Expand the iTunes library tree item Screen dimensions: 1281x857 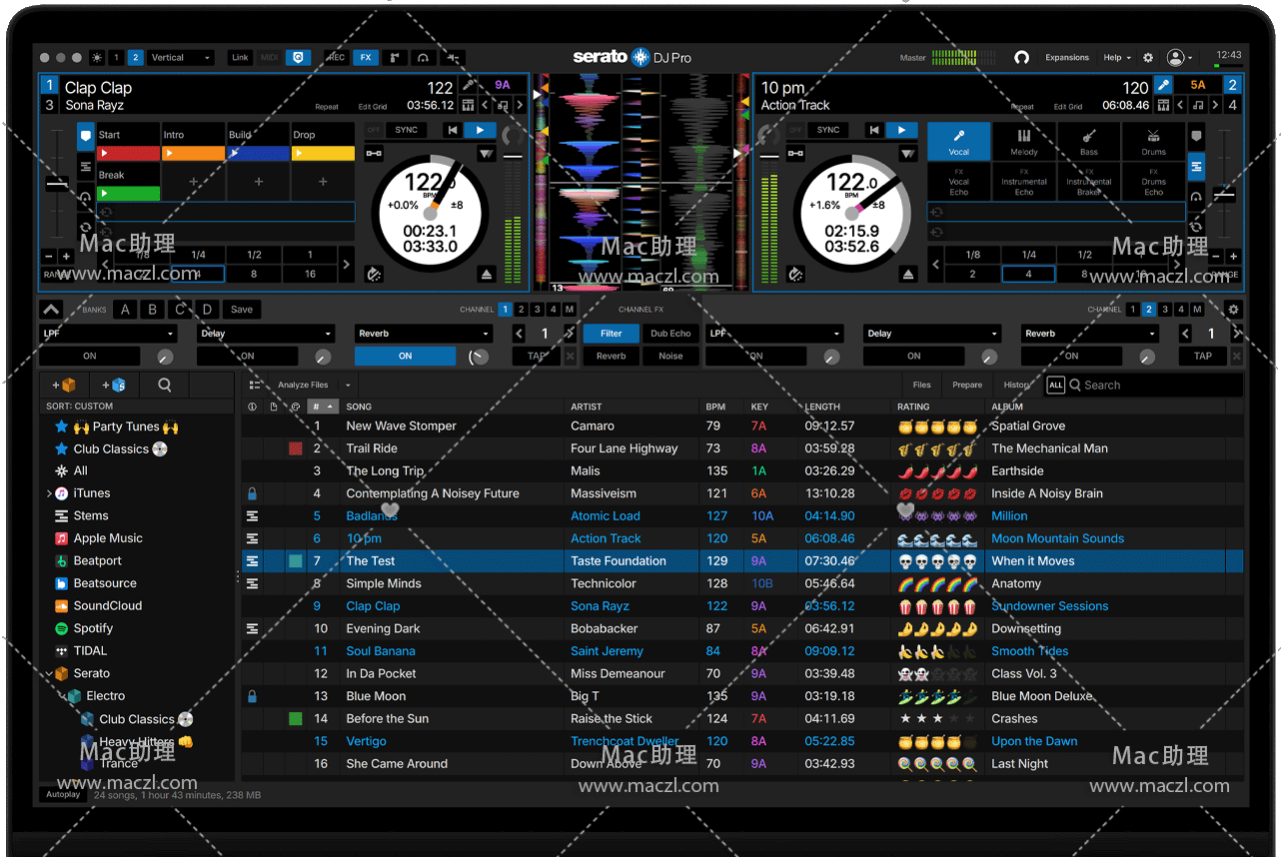point(49,493)
